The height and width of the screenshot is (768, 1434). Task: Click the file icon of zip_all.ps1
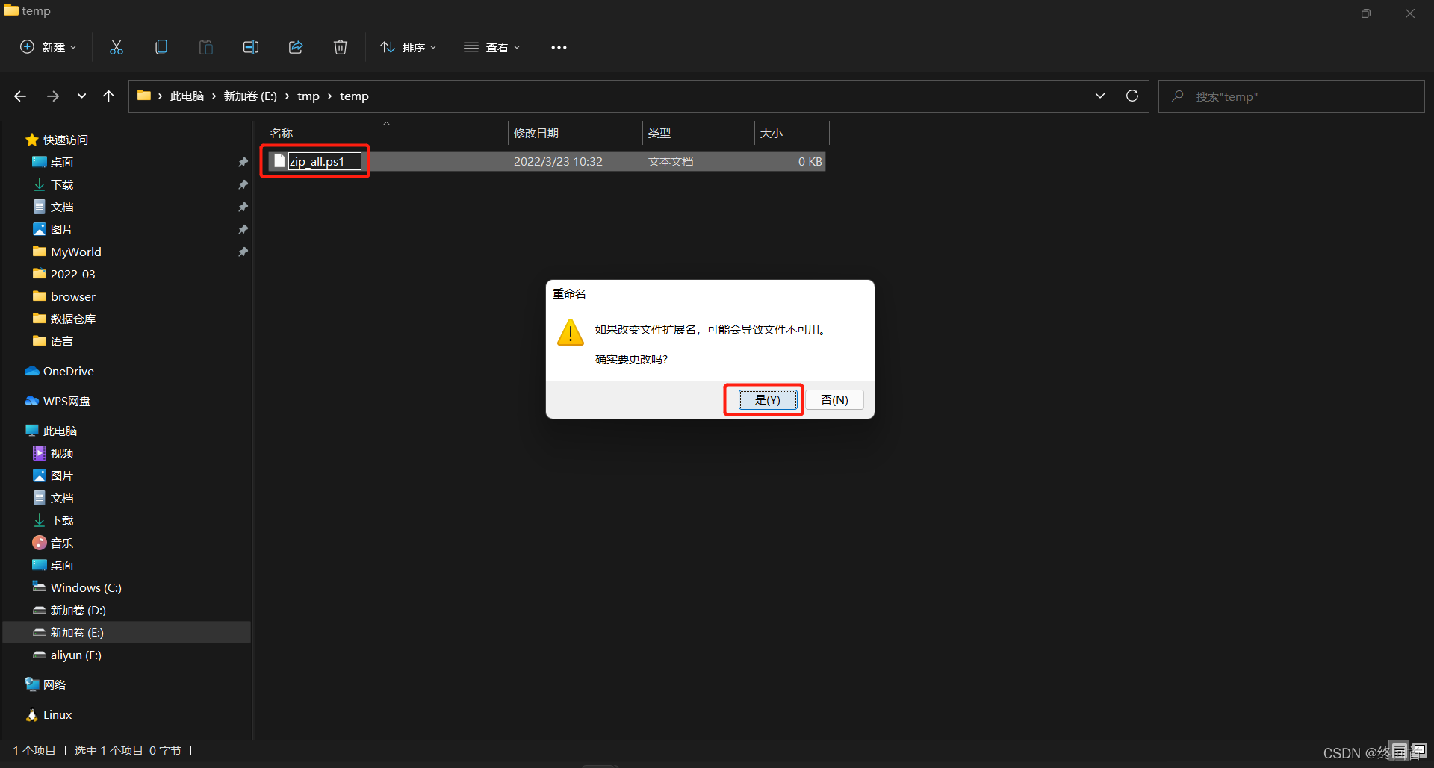[279, 160]
